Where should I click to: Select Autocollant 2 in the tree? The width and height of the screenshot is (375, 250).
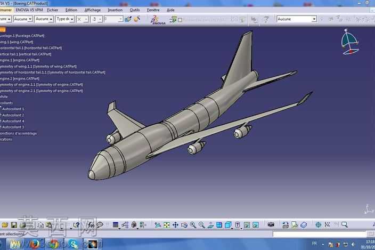coord(13,115)
